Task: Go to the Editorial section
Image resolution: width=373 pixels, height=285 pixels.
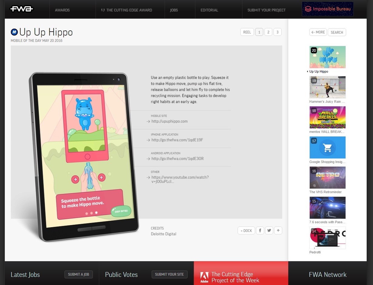Action: coord(209,10)
